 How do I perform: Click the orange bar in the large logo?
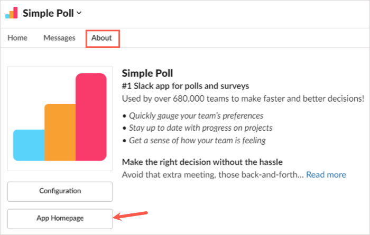59,132
